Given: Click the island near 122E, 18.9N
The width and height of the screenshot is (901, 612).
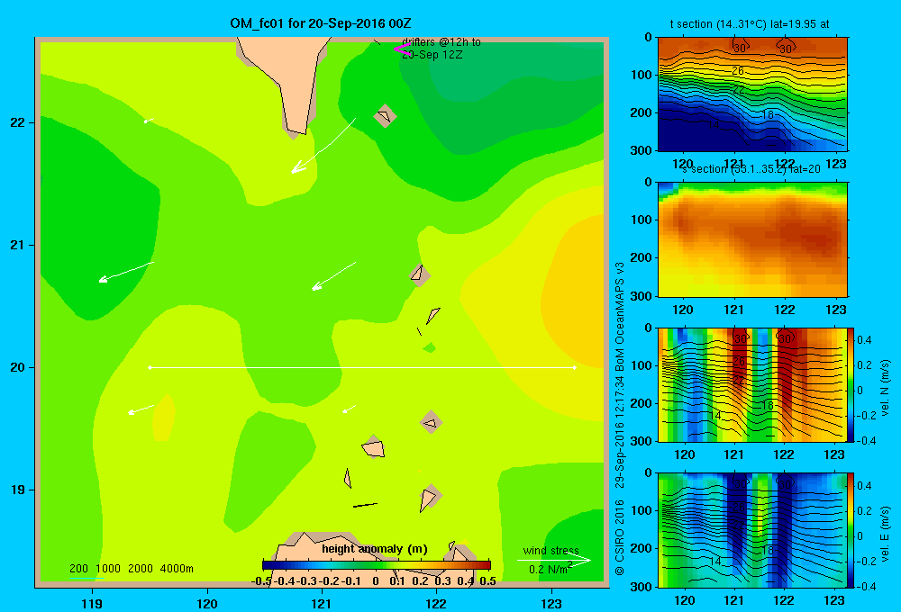Looking at the screenshot, I should [x=430, y=497].
